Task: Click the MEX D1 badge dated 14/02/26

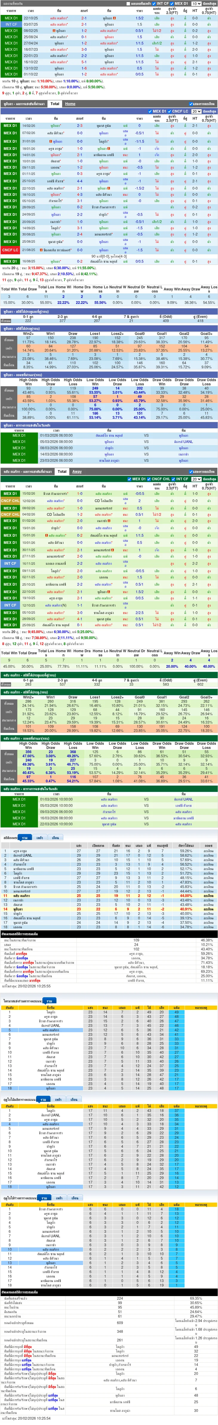Action: coord(10,126)
